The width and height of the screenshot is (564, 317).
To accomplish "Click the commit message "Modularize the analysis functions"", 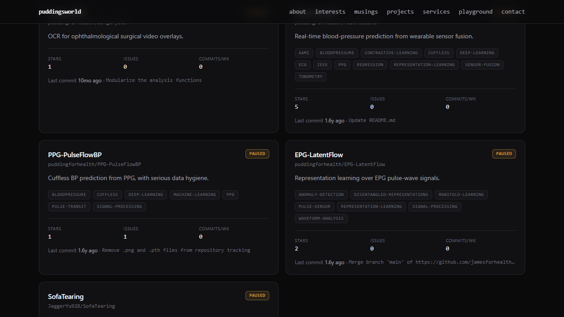I will click(154, 81).
